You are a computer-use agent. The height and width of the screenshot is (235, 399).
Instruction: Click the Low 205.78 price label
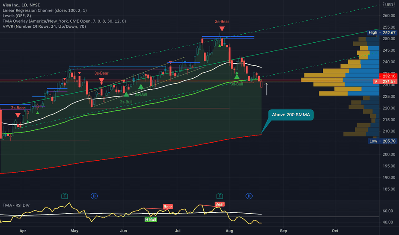(x=382, y=141)
